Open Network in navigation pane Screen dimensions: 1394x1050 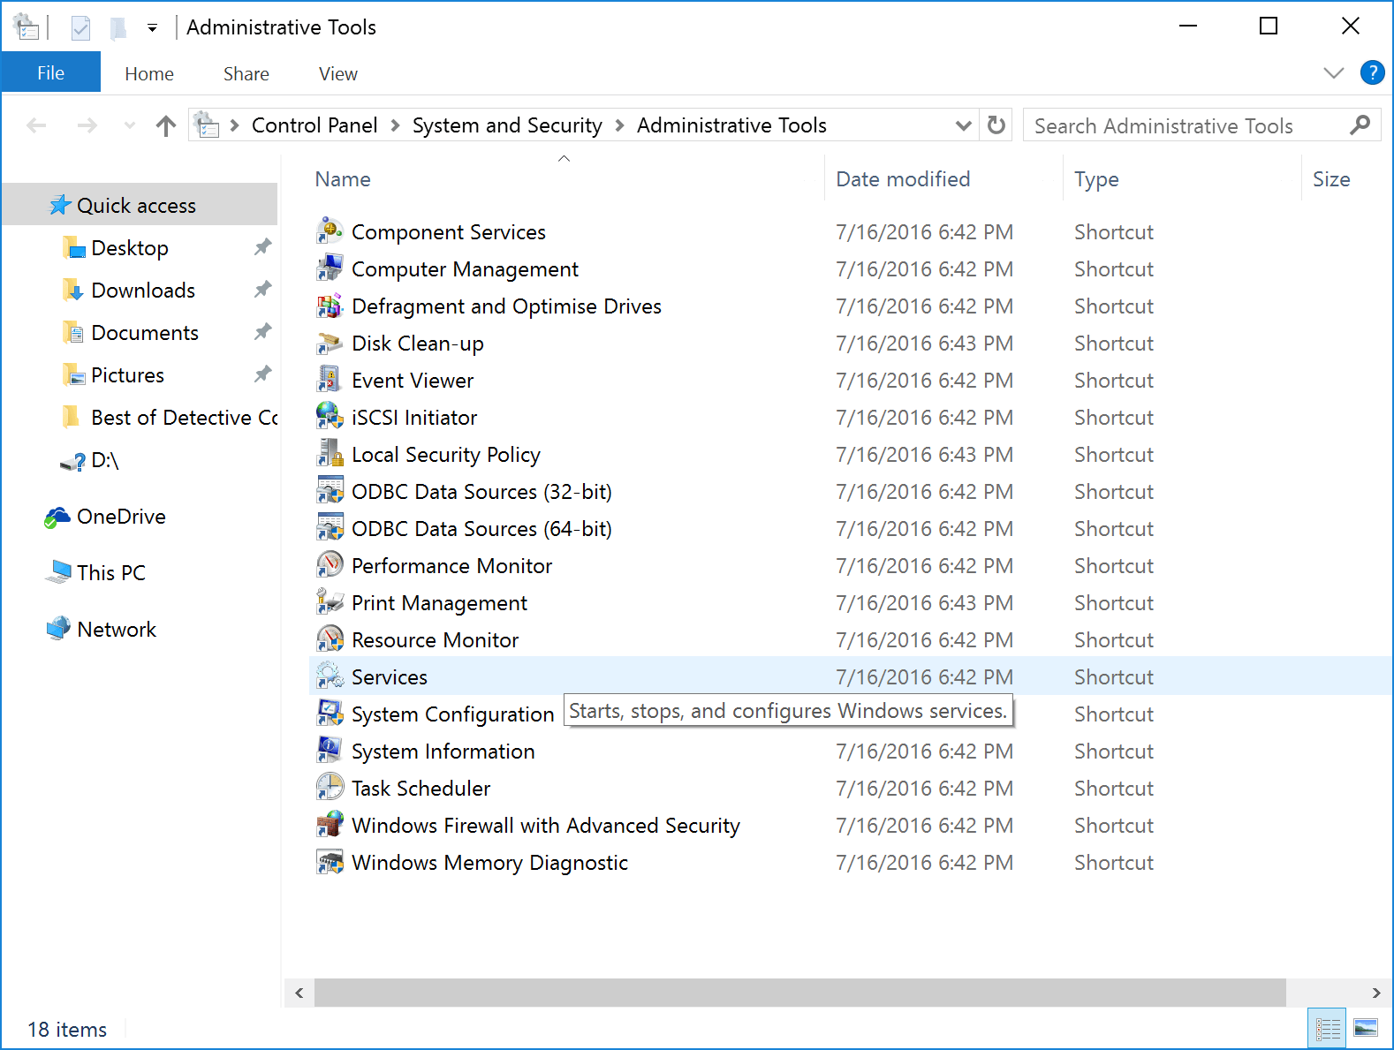116,629
